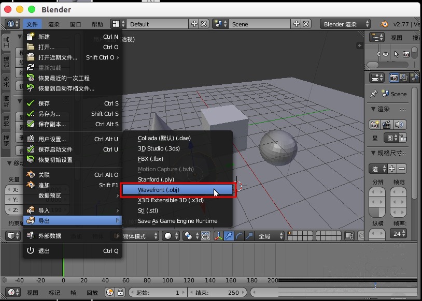Click 新建 new file entry
Viewport: 422px width, 301px height.
pos(73,37)
